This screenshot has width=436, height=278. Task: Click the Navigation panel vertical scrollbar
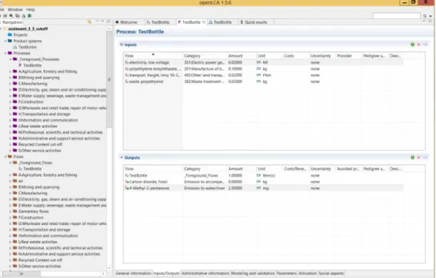(x=109, y=78)
